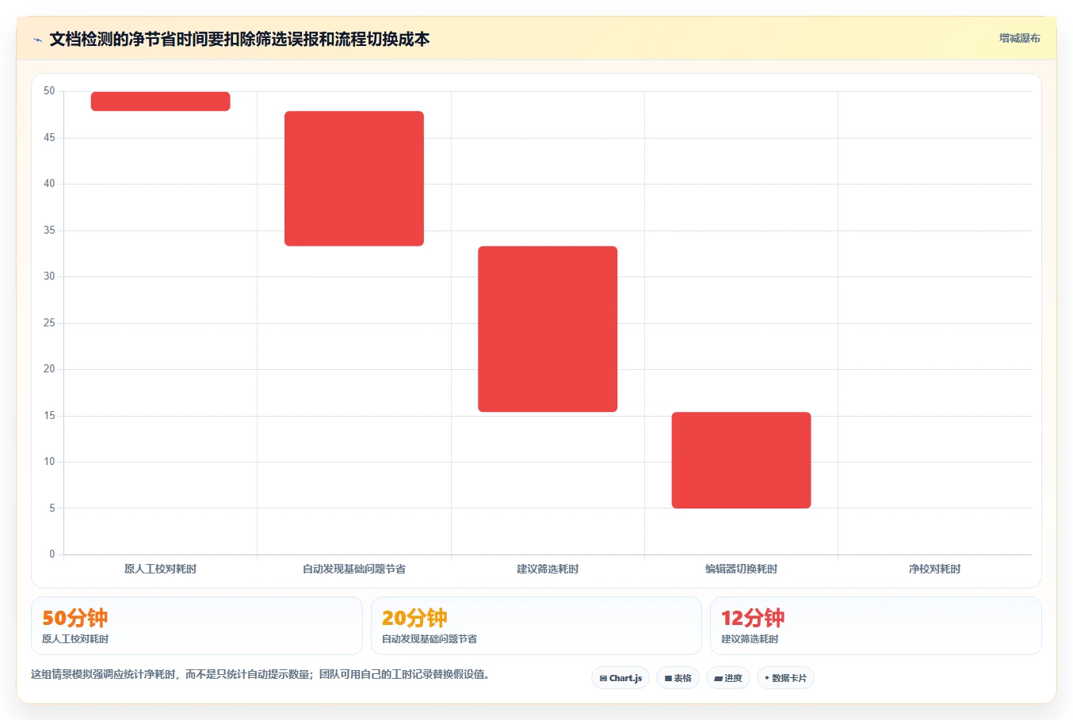
Task: Click the 建议筛选耗时 x-axis label
Action: coord(548,569)
